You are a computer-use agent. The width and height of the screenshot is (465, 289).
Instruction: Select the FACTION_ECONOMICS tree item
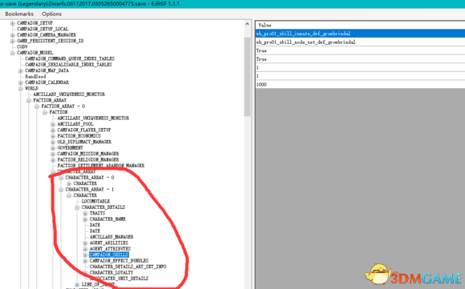click(x=79, y=136)
